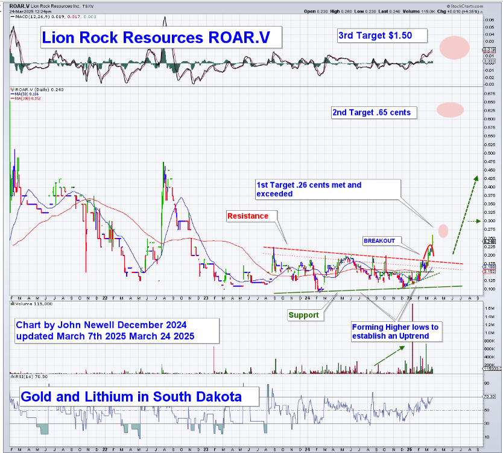Click the green 'Support' label
Screen dimensions: 503x453
point(306,315)
